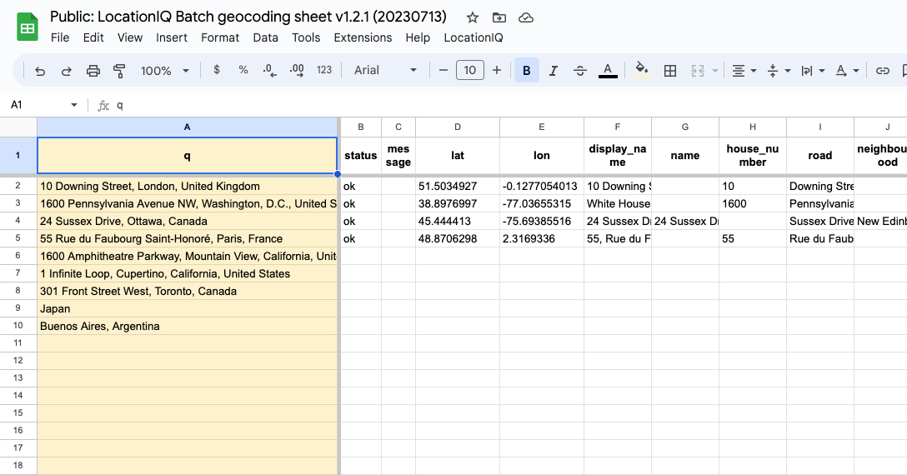907x475 pixels.
Task: Open the 100% zoom dropdown
Action: pyautogui.click(x=165, y=71)
